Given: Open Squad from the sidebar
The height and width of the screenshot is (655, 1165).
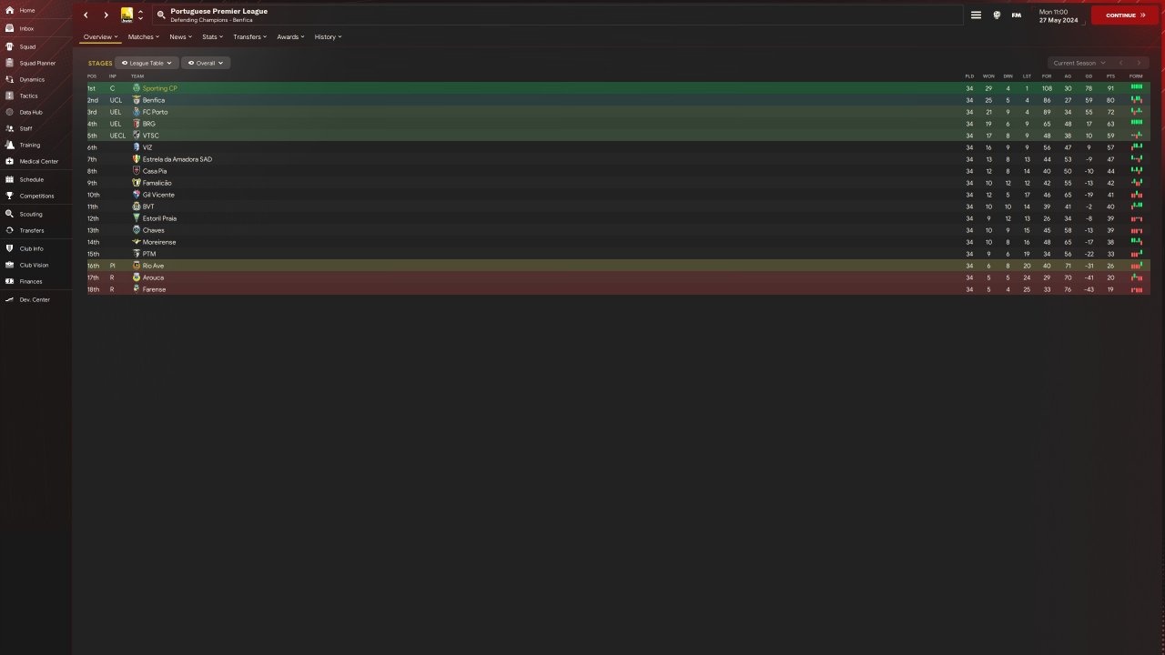Looking at the screenshot, I should 27,46.
